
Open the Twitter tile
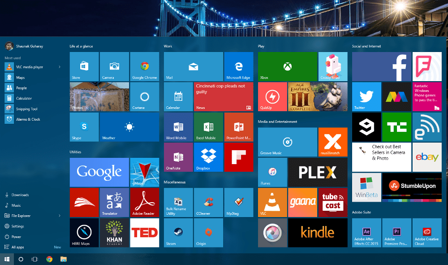[x=366, y=96]
